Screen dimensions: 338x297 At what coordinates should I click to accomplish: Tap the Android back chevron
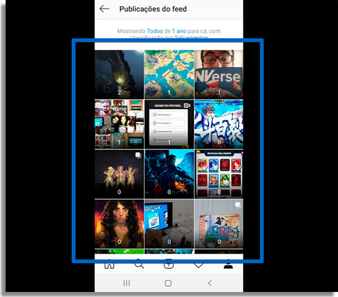(210, 283)
